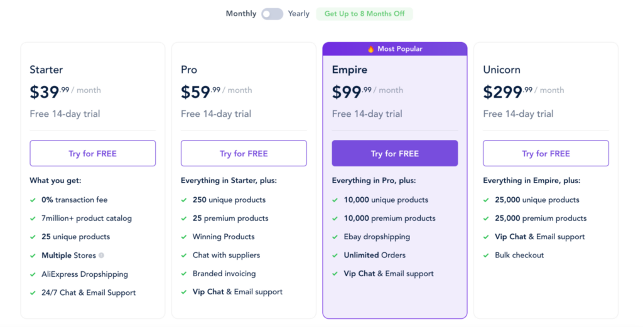Toggle the Monthly/Yearly billing switch

(272, 14)
